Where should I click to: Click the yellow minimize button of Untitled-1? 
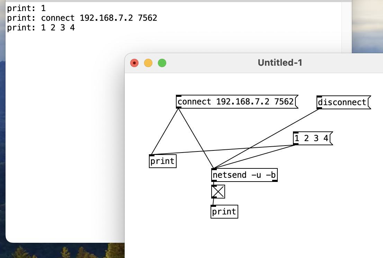pos(148,63)
